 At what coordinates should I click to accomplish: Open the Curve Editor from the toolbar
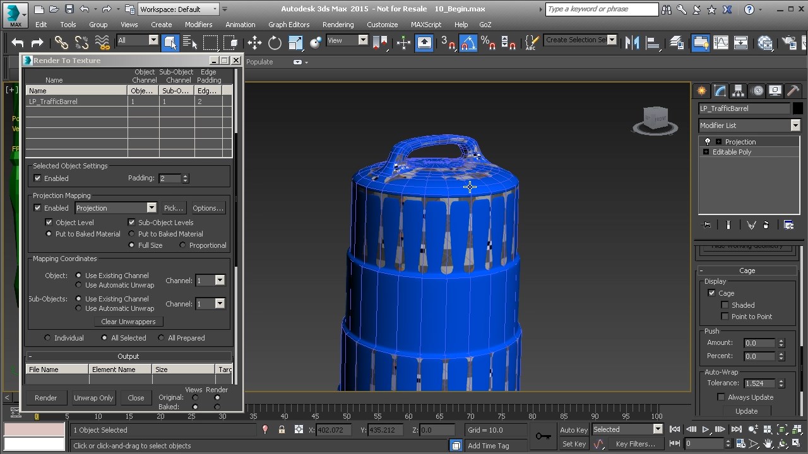coord(721,44)
